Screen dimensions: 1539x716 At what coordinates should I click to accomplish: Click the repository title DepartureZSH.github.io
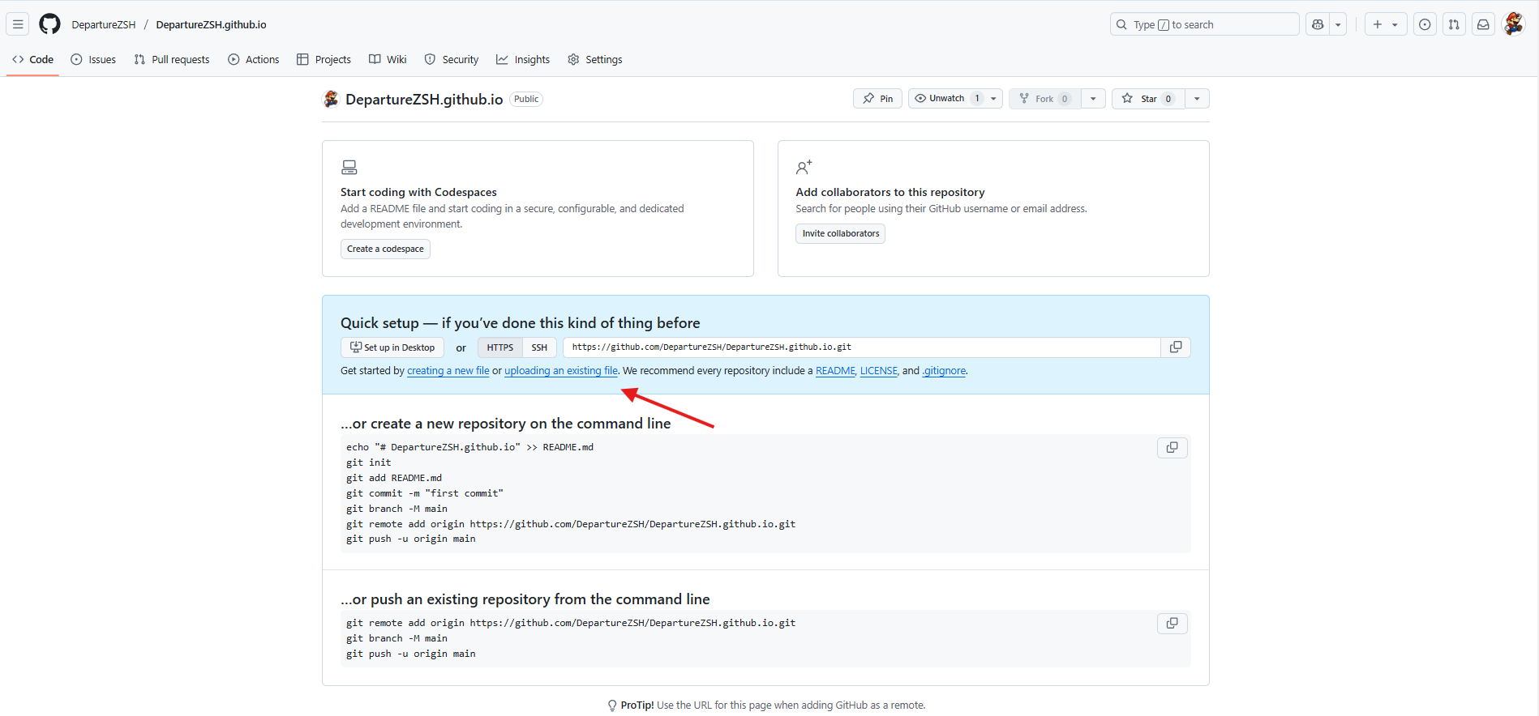(424, 99)
